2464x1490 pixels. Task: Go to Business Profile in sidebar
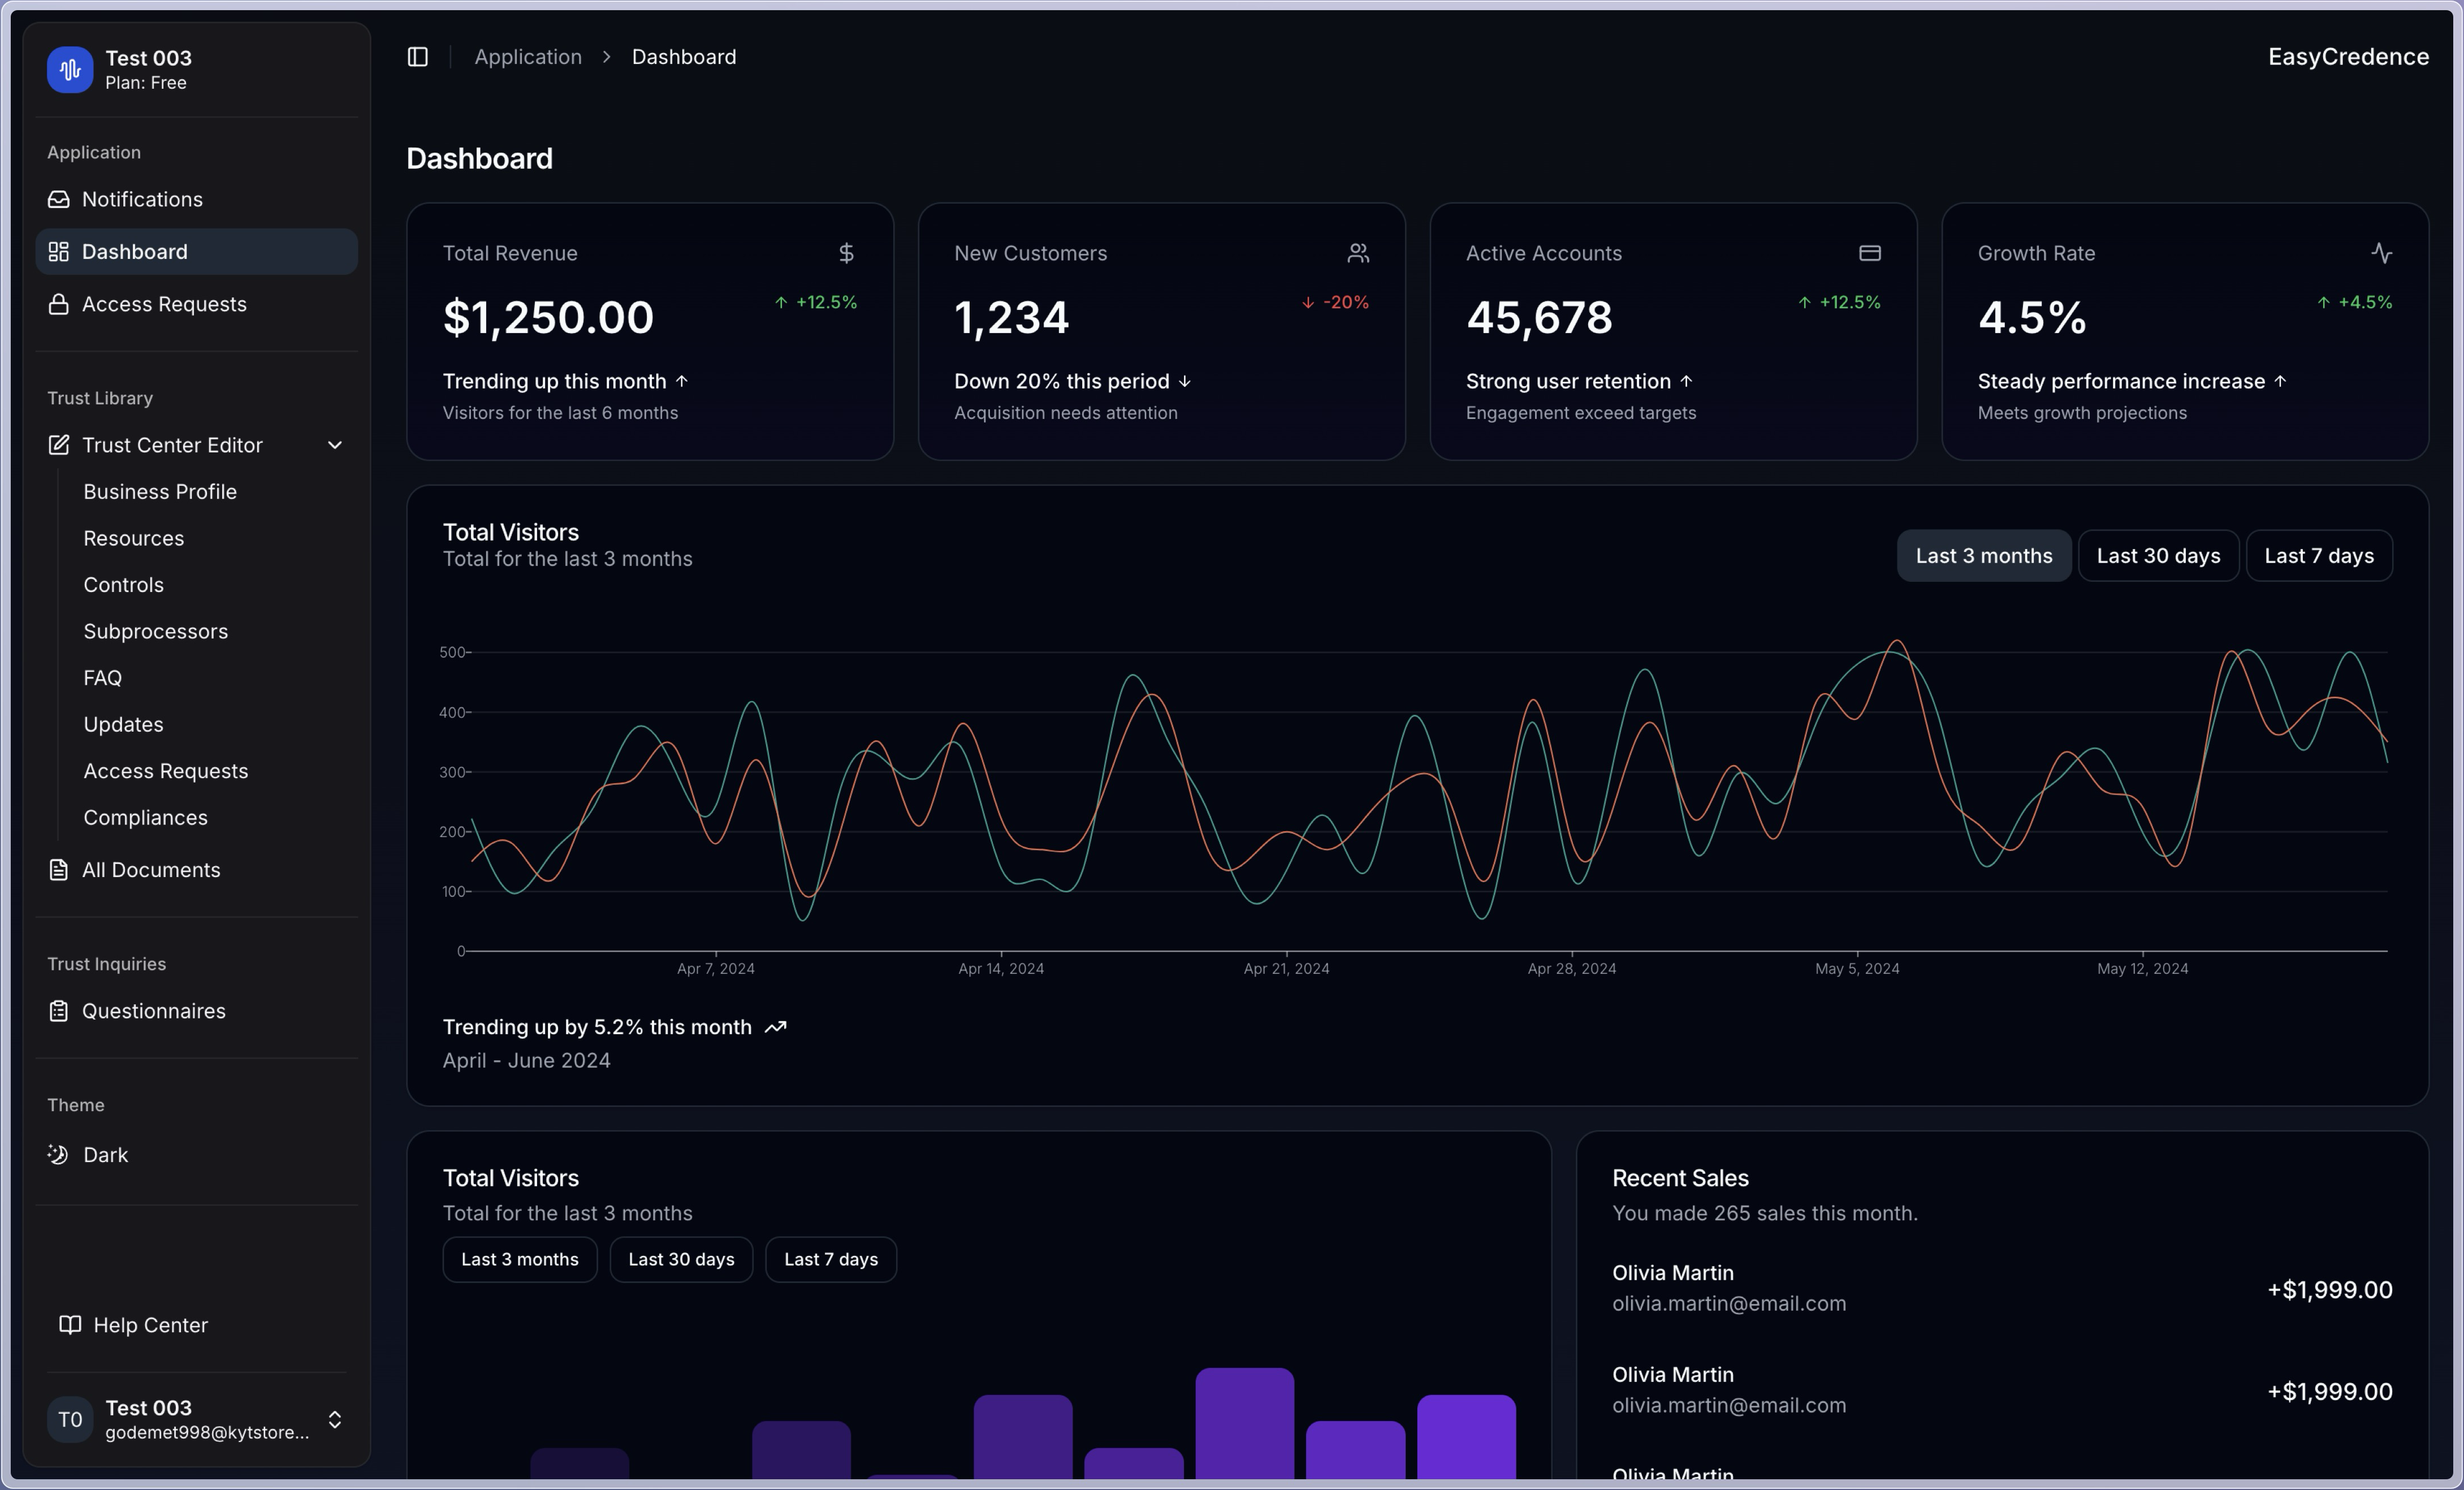(160, 492)
